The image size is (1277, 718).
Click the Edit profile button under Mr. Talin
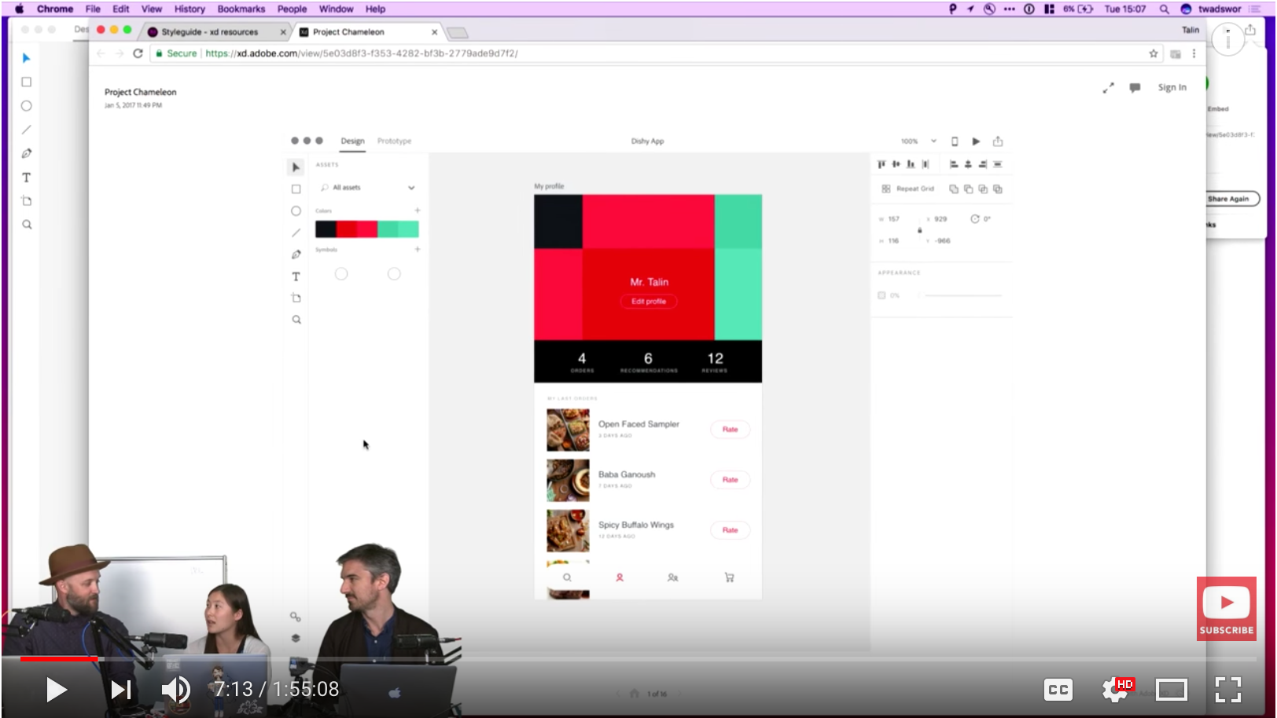click(649, 302)
